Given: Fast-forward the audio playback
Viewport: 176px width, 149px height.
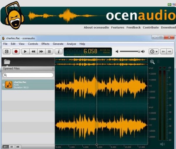Looking at the screenshot, I should [x=41, y=51].
